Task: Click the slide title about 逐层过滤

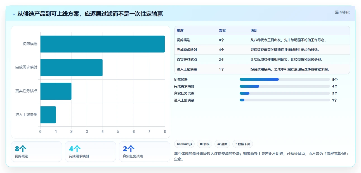Action: click(x=90, y=14)
